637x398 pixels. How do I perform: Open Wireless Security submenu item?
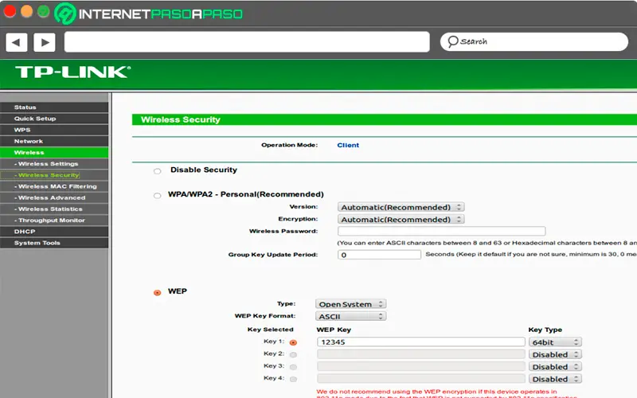click(54, 175)
